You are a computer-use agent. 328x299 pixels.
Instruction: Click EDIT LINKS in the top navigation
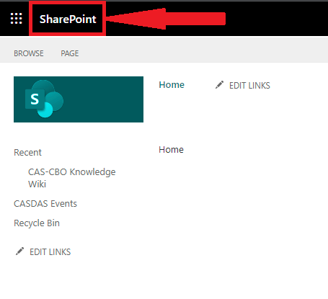click(x=249, y=86)
